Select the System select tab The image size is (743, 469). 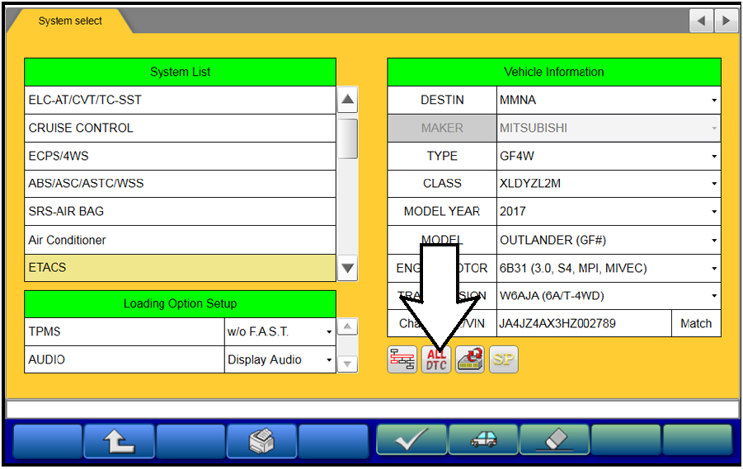pos(70,21)
